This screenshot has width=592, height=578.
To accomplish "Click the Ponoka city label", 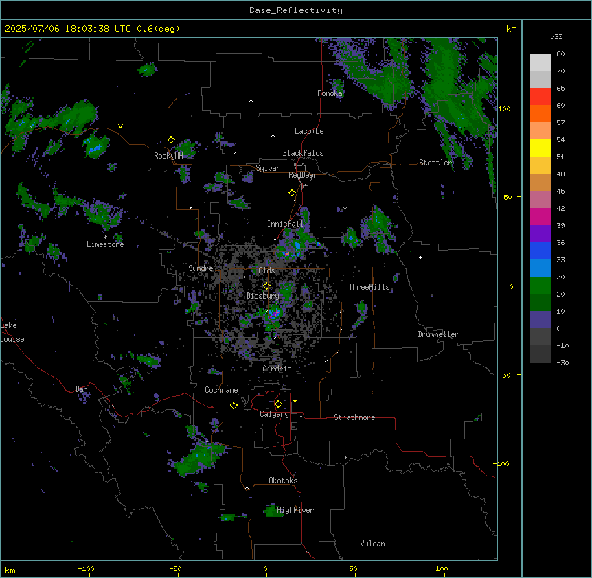I will point(330,93).
